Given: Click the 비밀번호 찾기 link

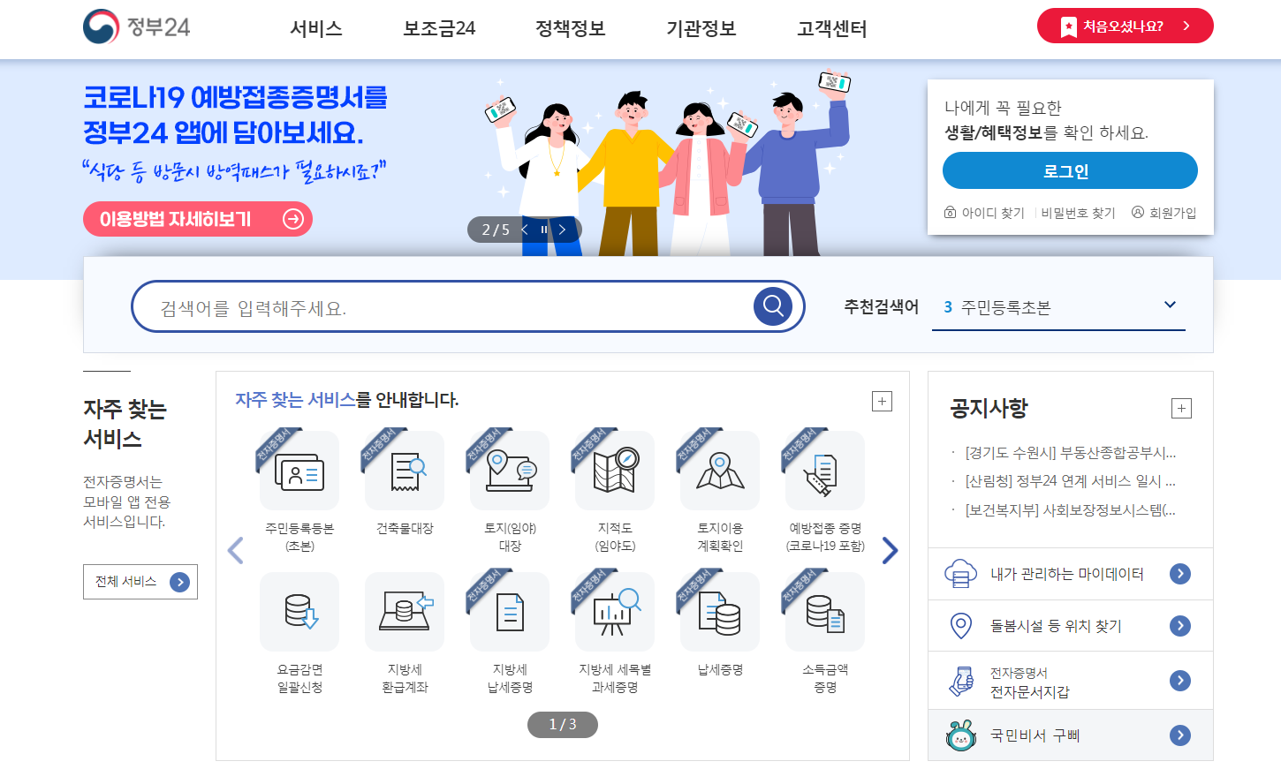Looking at the screenshot, I should (x=1078, y=213).
